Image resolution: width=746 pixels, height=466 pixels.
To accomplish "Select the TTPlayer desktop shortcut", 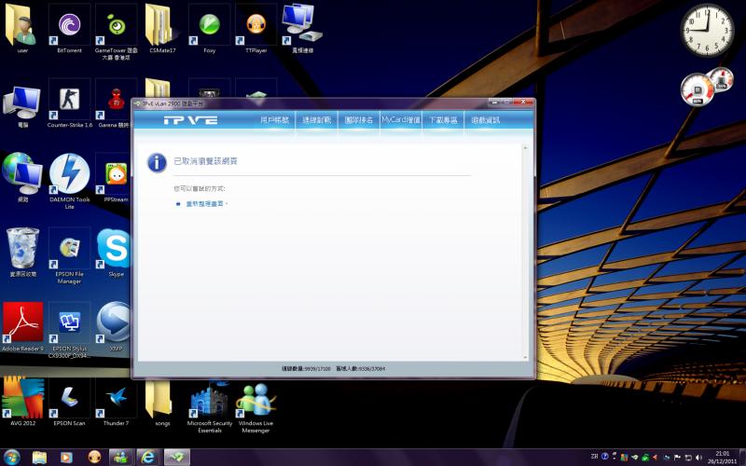I will click(x=256, y=29).
